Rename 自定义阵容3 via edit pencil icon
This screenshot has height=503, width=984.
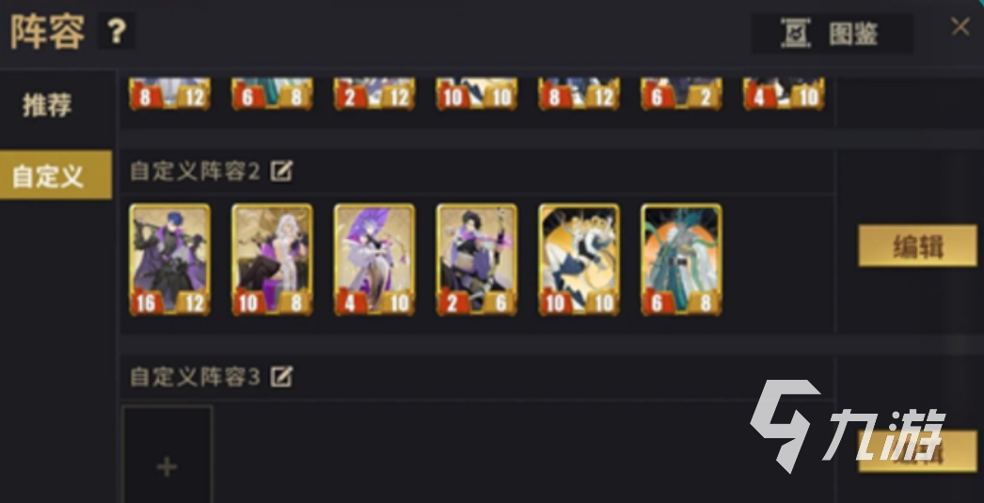(282, 376)
